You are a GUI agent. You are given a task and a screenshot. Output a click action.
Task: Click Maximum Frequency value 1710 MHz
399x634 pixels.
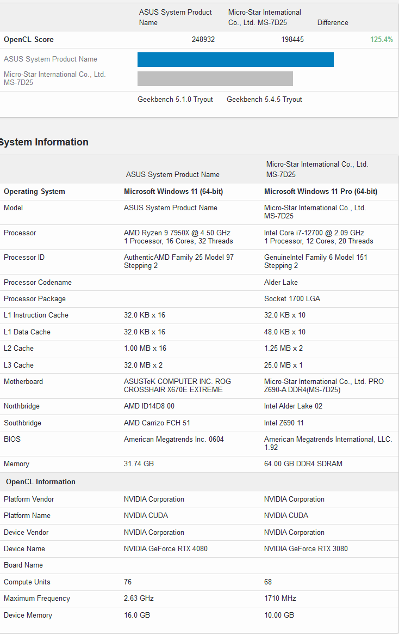280,599
